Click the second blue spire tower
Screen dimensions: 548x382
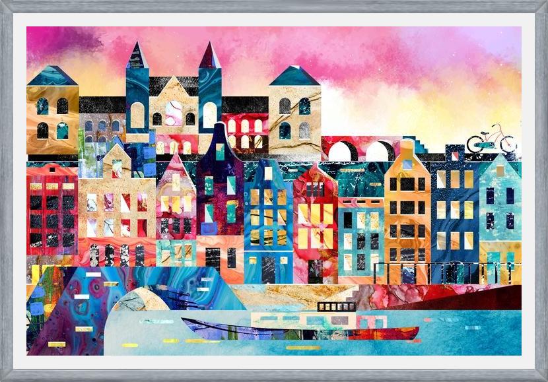click(x=210, y=86)
